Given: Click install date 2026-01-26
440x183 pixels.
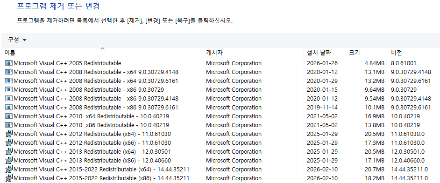Looking at the screenshot, I should tap(322, 63).
